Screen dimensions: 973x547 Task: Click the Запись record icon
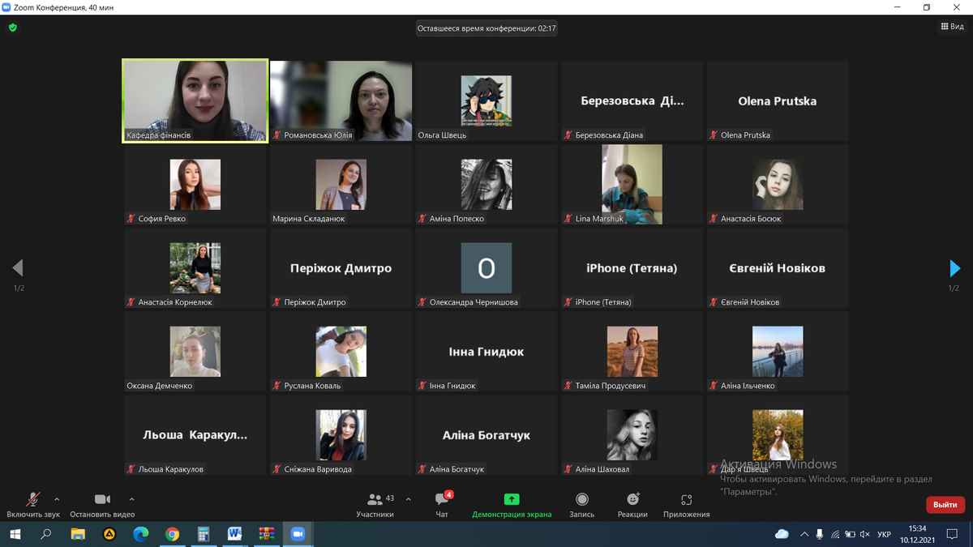(581, 500)
